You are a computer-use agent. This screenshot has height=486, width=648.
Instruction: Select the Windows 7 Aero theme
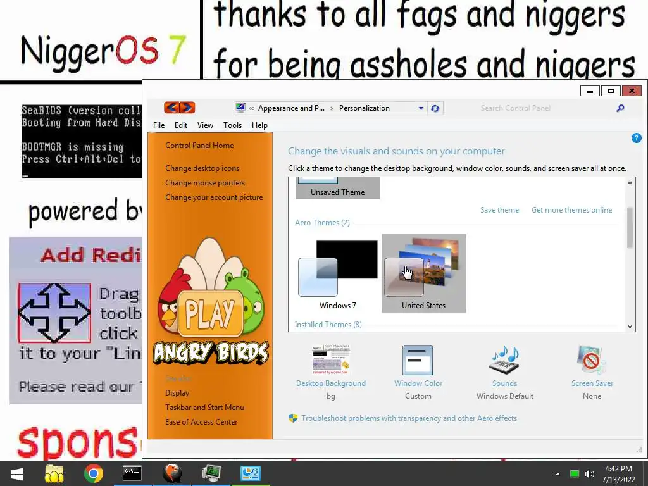338,273
